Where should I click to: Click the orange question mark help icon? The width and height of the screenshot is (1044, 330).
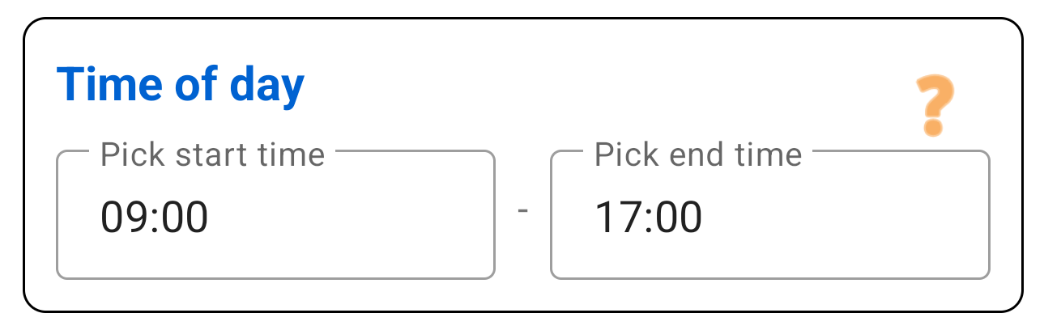coord(935,106)
